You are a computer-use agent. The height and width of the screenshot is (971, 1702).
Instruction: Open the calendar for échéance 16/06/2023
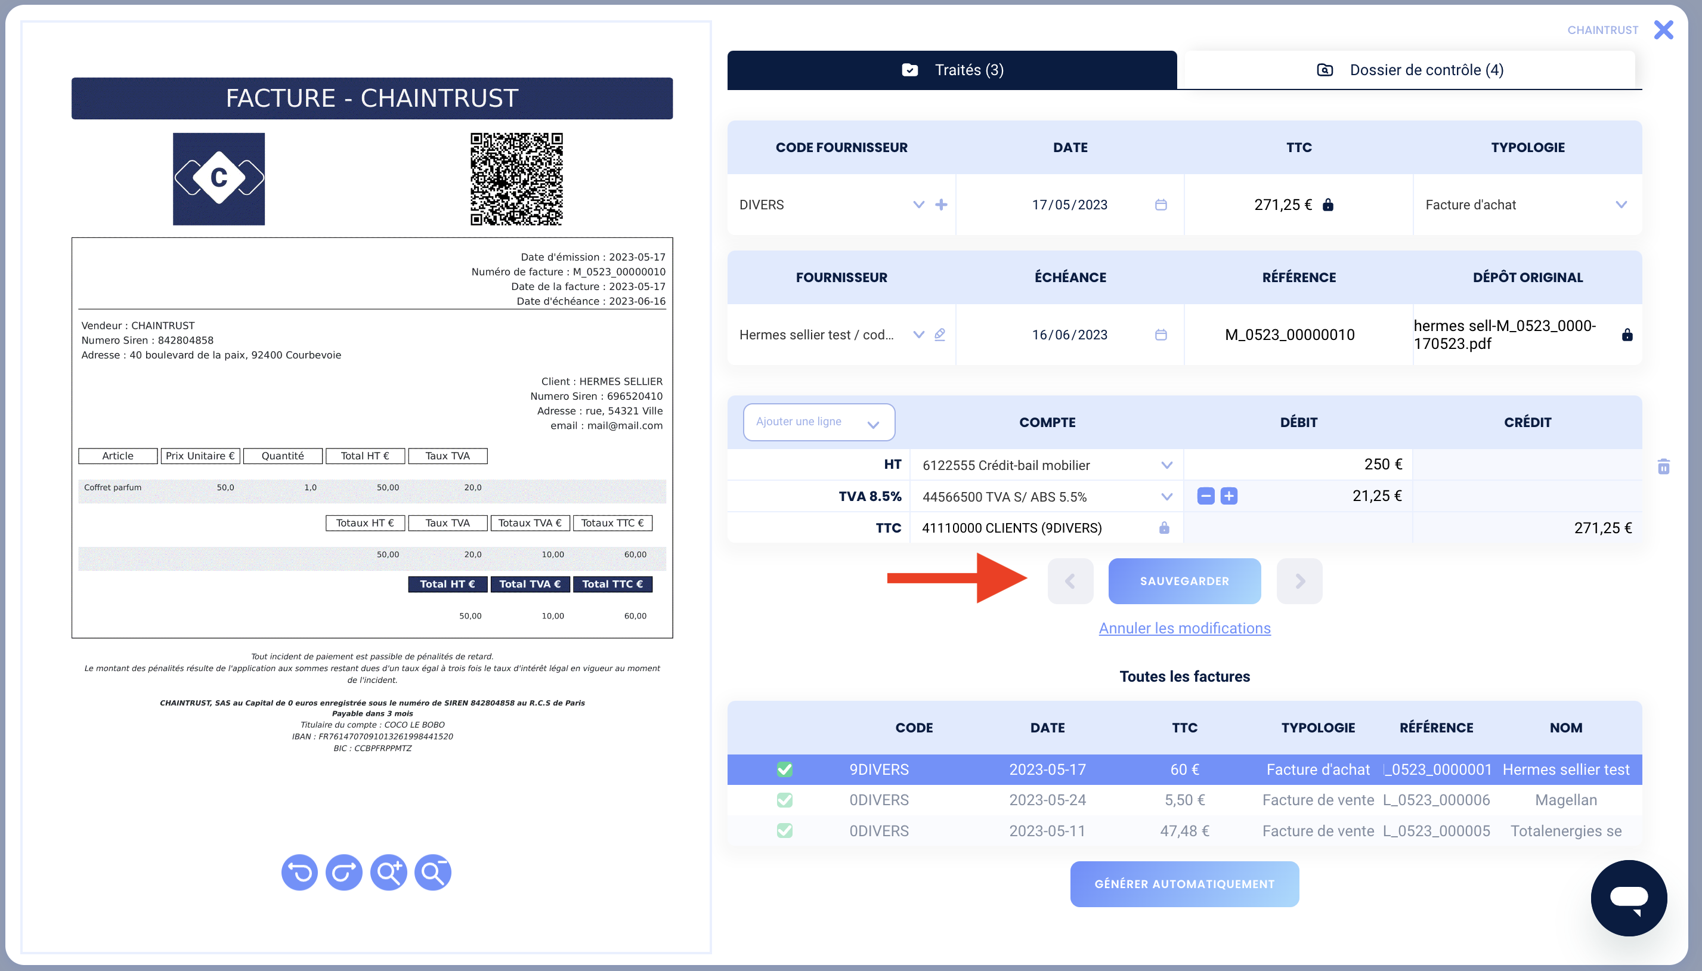click(1161, 335)
